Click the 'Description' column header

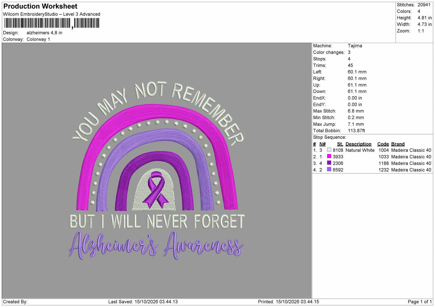(359, 144)
